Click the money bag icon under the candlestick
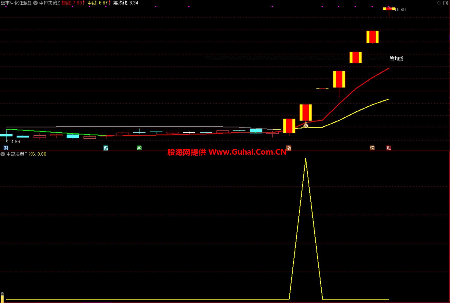This screenshot has width=450, height=303. [x=306, y=126]
